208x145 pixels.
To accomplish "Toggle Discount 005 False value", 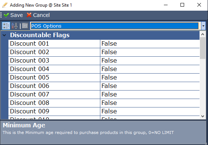I will 150,78.
